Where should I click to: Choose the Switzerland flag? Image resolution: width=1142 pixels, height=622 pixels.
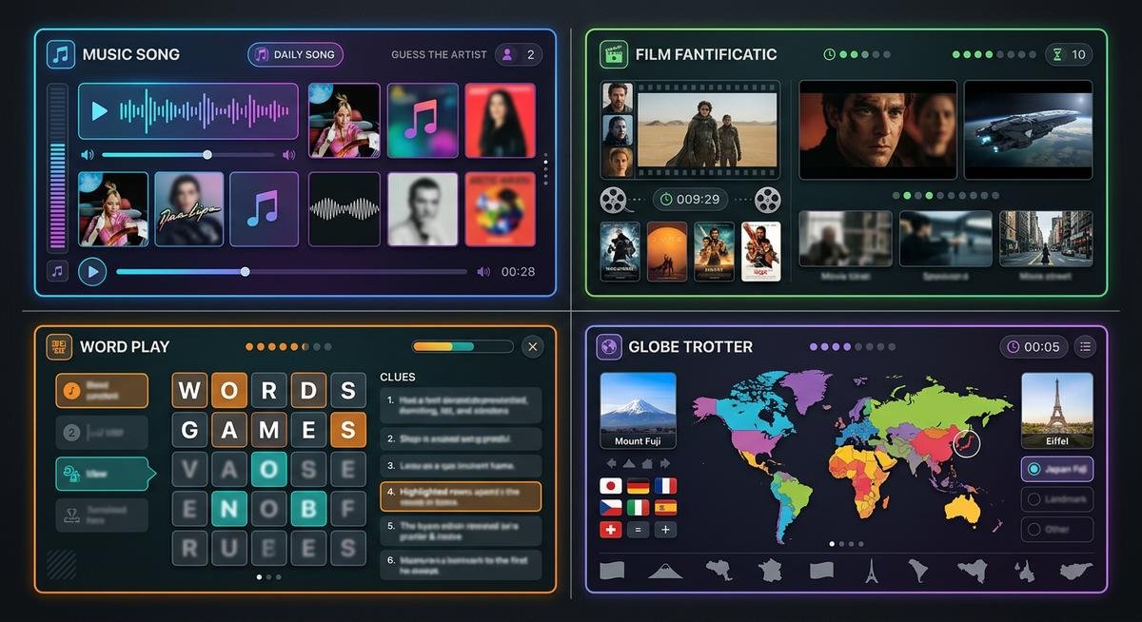coord(611,530)
